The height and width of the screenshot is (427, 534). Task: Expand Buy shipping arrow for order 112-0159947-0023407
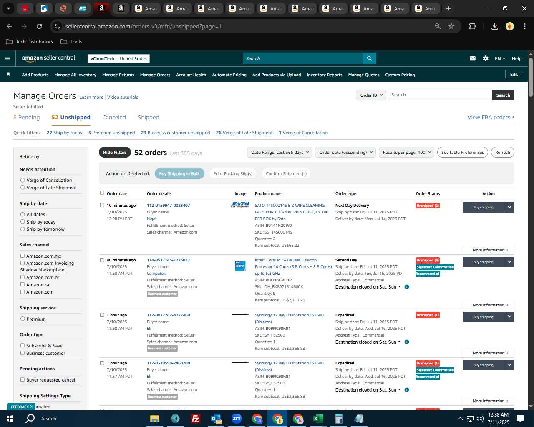pyautogui.click(x=509, y=207)
